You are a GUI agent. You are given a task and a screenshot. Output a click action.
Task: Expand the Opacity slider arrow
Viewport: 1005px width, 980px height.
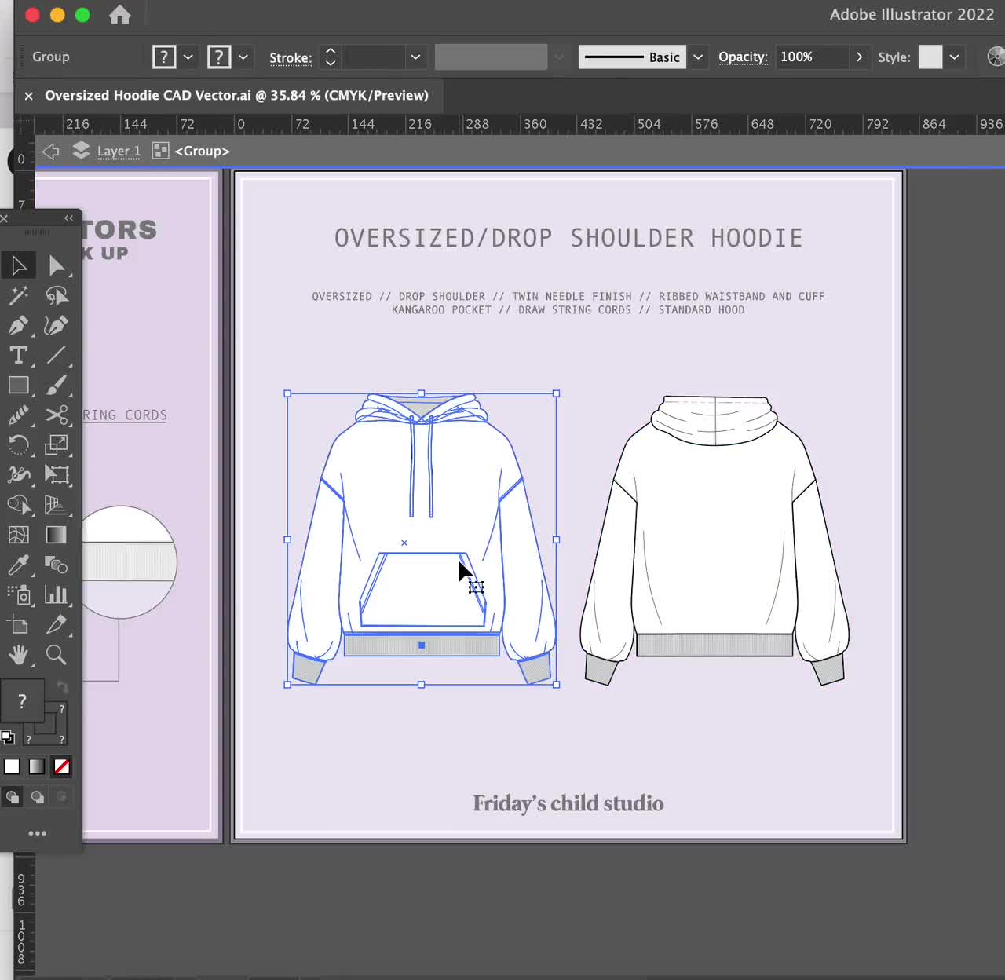pyautogui.click(x=859, y=57)
